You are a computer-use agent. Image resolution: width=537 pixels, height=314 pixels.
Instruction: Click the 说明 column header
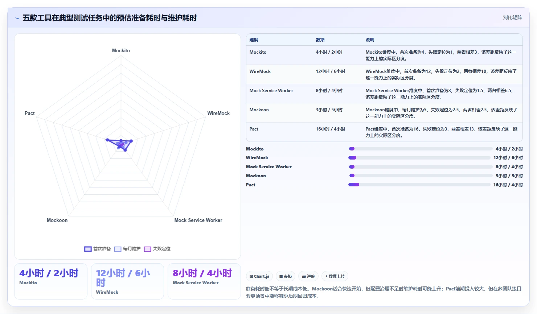tap(370, 40)
